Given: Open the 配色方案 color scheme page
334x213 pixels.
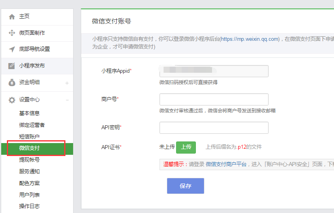Looking at the screenshot, I should 29,183.
